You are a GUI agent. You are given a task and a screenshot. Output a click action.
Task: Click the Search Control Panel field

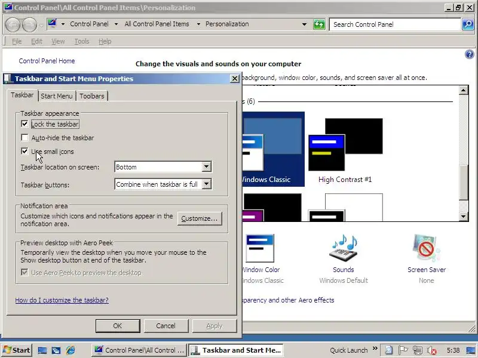tap(395, 24)
